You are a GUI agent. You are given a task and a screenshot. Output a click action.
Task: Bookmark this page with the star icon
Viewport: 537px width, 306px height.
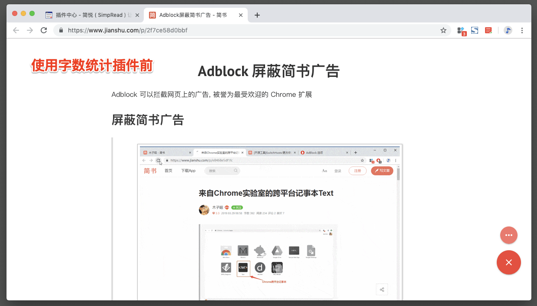[443, 30]
